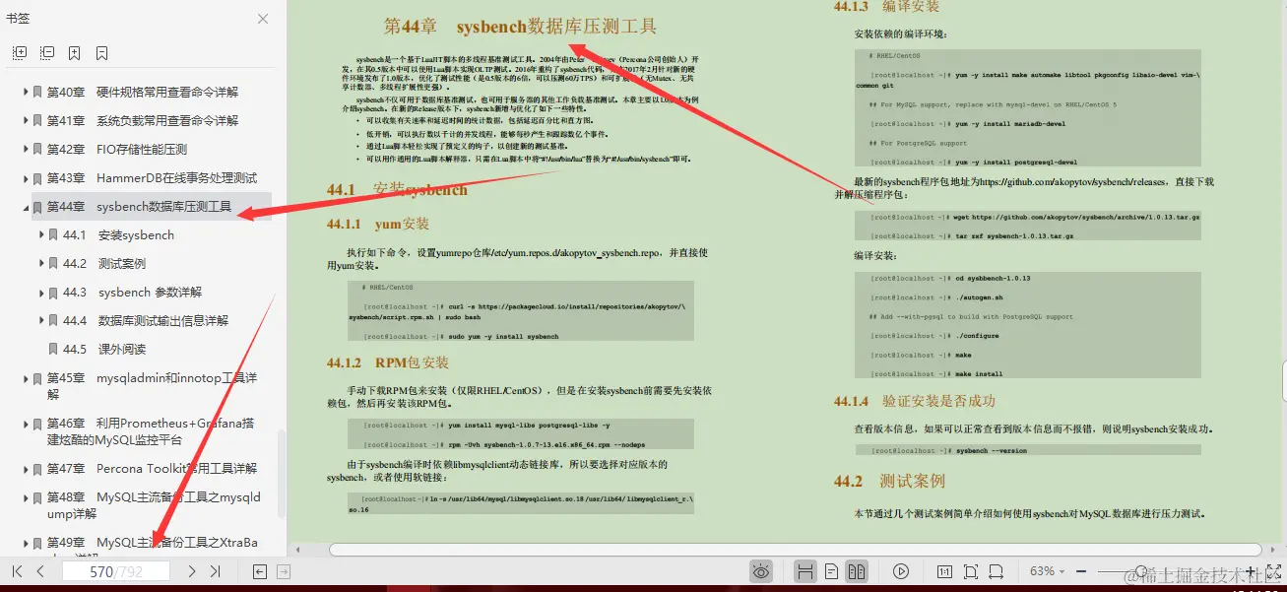Toggle single page view mode

pyautogui.click(x=831, y=571)
